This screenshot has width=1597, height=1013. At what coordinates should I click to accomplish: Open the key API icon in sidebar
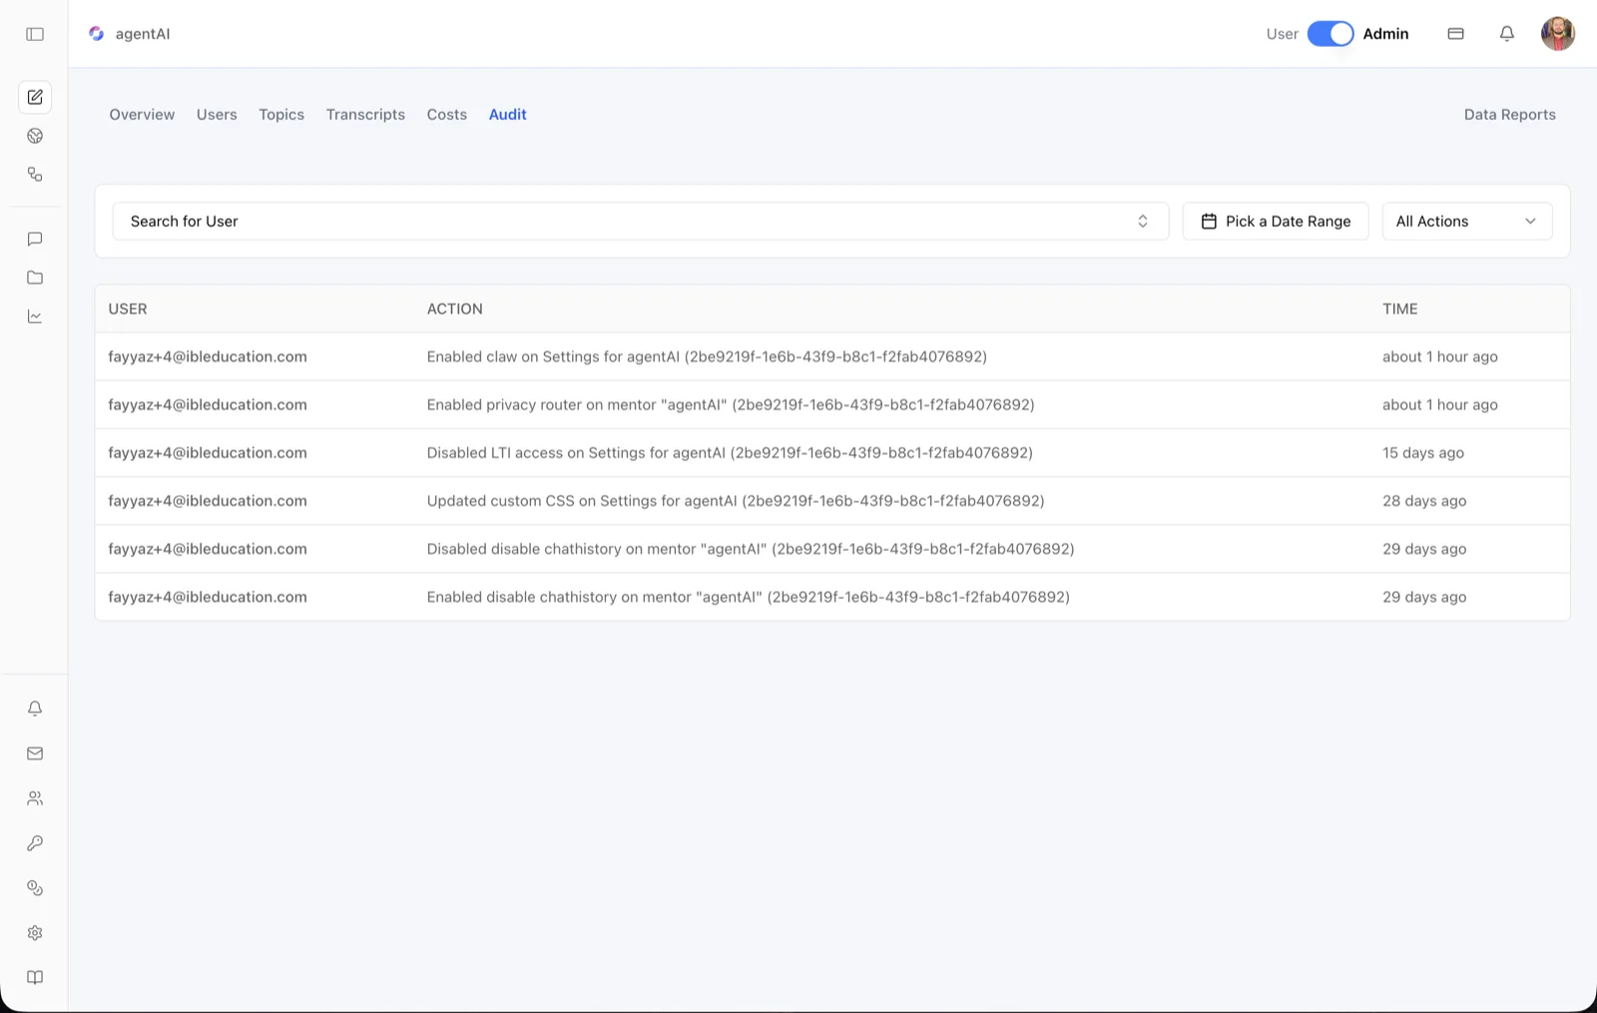pos(35,843)
